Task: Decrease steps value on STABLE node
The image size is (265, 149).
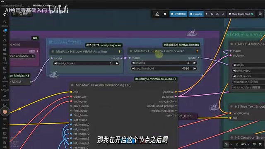Action: click(x=234, y=65)
